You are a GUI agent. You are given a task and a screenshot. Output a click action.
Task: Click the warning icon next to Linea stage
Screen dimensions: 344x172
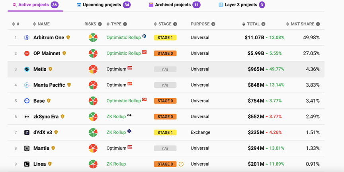(x=181, y=164)
